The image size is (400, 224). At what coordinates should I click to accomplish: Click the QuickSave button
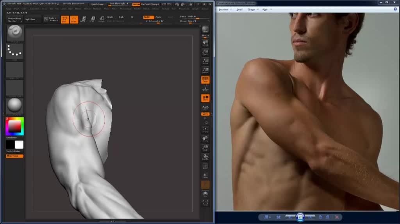97,4
